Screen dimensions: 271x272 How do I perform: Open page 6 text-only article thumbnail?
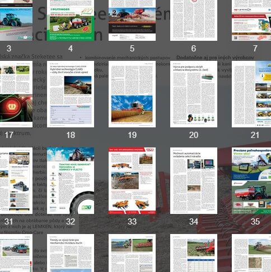(x=194, y=20)
